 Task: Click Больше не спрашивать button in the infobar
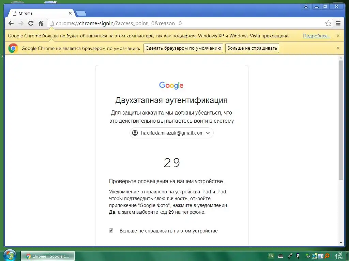252,48
